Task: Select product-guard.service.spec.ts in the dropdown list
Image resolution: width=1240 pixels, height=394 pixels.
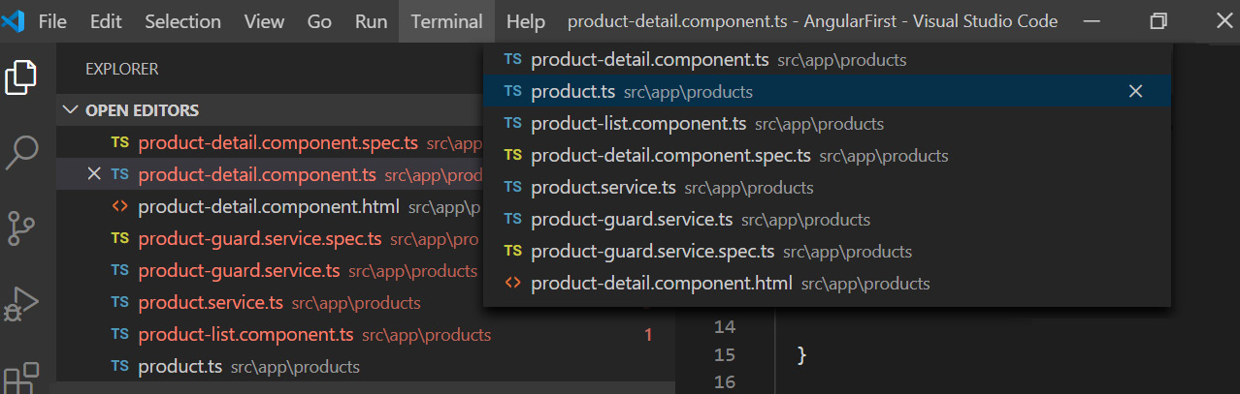Action: pyautogui.click(x=827, y=252)
